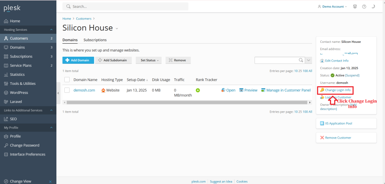
Task: Switch to the Domains tab
Action: point(70,40)
